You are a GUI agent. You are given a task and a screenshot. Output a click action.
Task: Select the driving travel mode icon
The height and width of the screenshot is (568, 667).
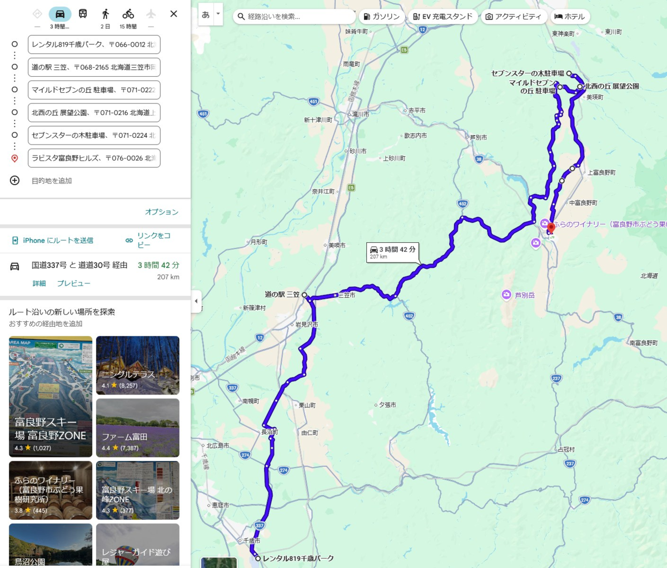point(59,14)
